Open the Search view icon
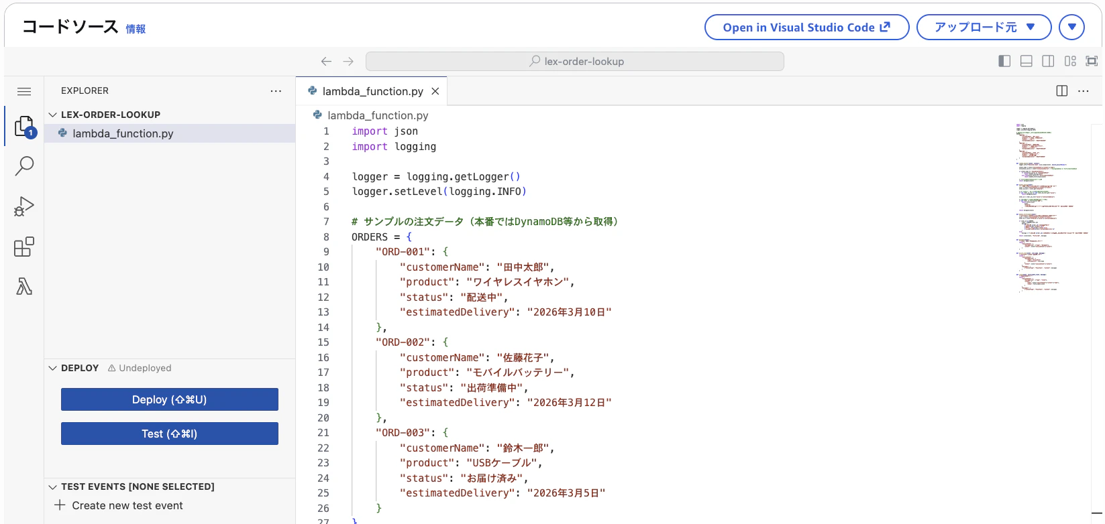Viewport: 1105px width, 524px height. 24,166
